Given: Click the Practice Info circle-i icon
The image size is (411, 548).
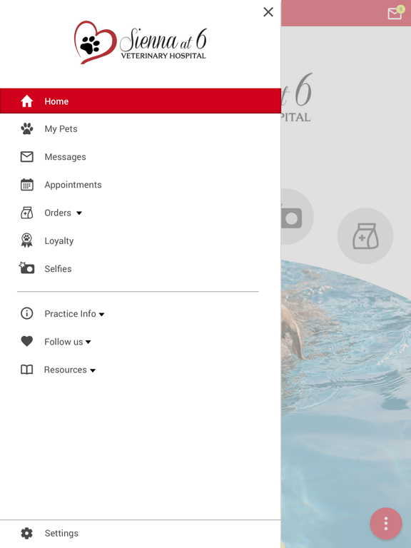Looking at the screenshot, I should click(x=27, y=313).
